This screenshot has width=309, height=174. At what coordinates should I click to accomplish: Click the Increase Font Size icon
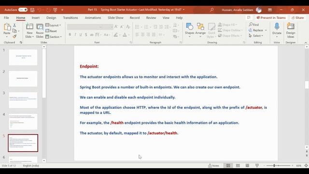tap(116, 27)
